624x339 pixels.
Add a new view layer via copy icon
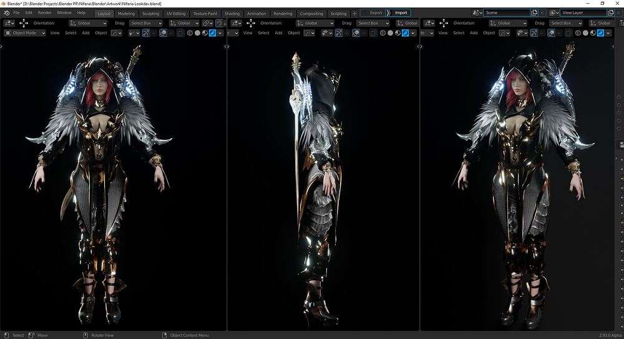(610, 12)
